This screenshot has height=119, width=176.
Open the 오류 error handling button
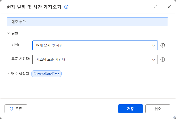click(16, 109)
